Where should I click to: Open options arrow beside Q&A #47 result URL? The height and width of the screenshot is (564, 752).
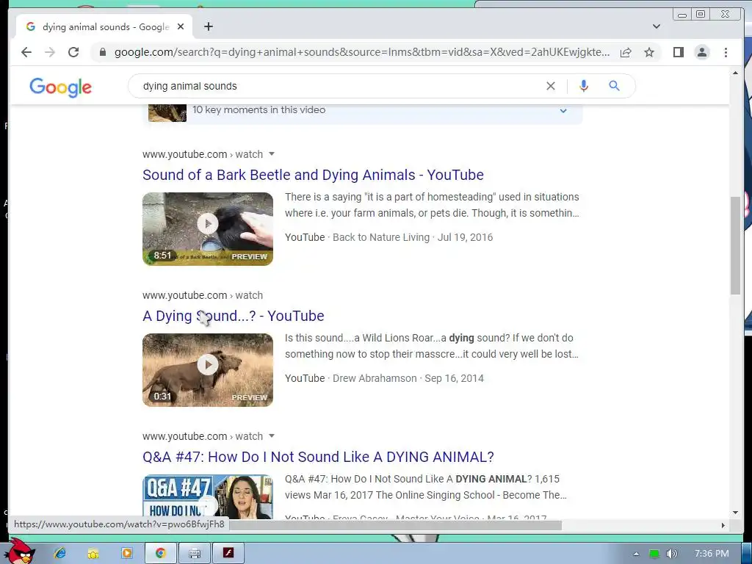(x=272, y=436)
